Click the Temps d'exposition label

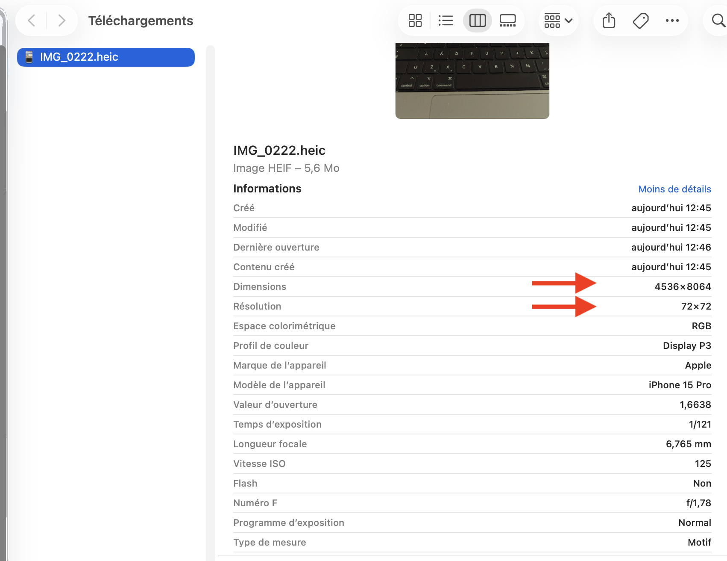click(278, 424)
